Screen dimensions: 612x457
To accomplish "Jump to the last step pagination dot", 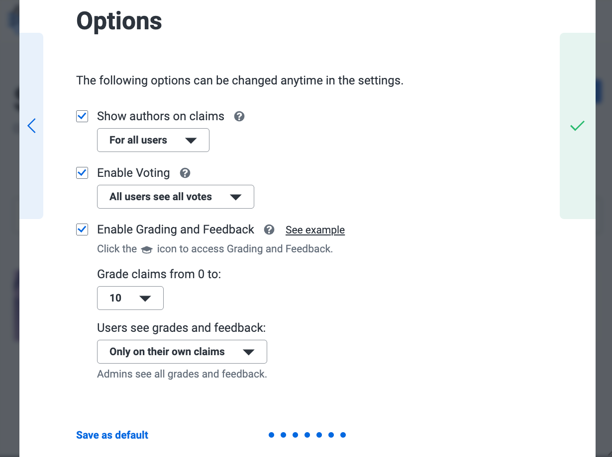I will click(343, 435).
